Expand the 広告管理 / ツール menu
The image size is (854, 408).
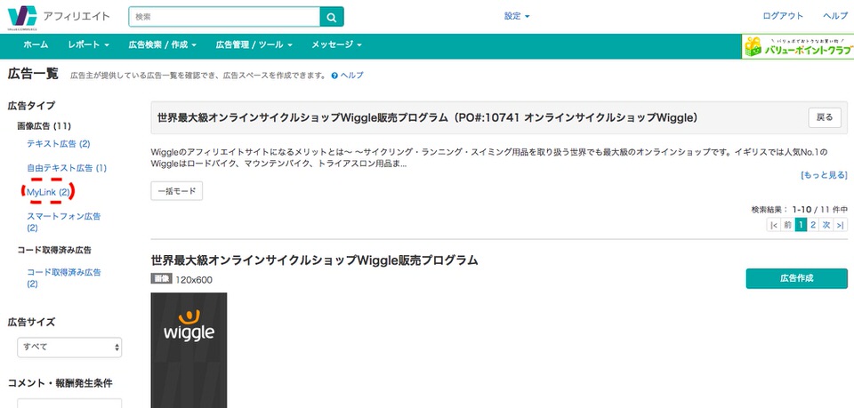(x=254, y=44)
